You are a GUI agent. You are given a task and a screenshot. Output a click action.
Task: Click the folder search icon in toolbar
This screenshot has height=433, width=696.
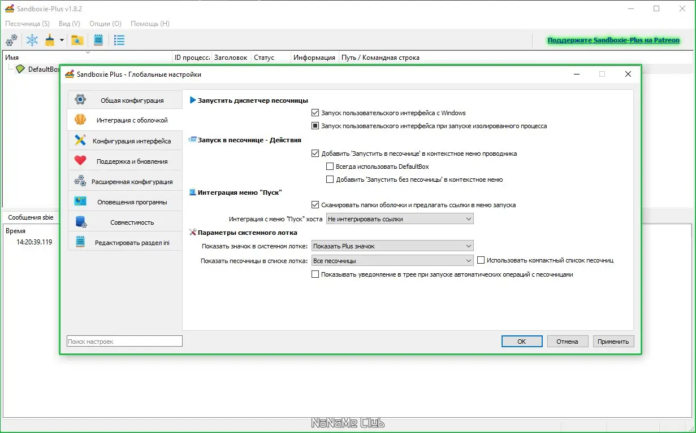(x=77, y=40)
